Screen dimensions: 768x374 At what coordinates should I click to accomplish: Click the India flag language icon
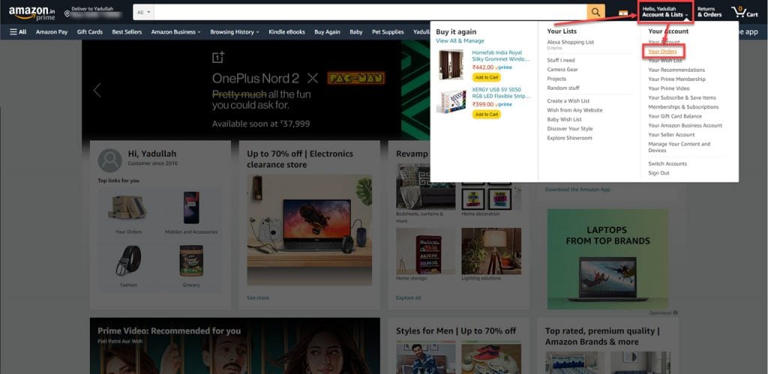(x=623, y=13)
